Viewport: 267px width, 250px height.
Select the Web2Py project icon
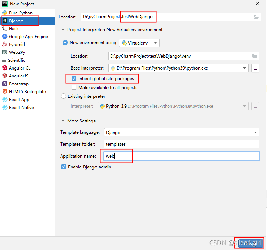(x=4, y=52)
